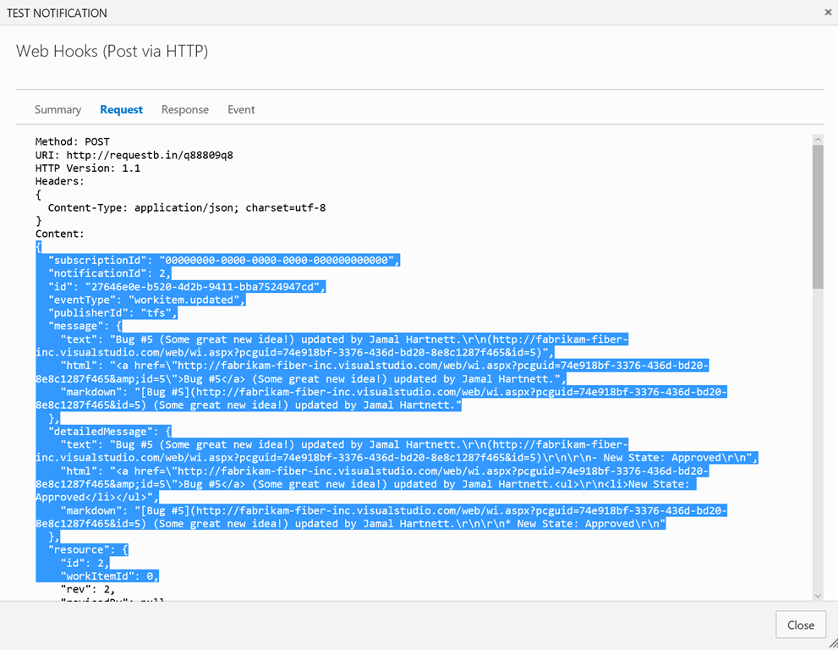Click the Method: POST line
Screen dimensions: 838x650
point(72,142)
